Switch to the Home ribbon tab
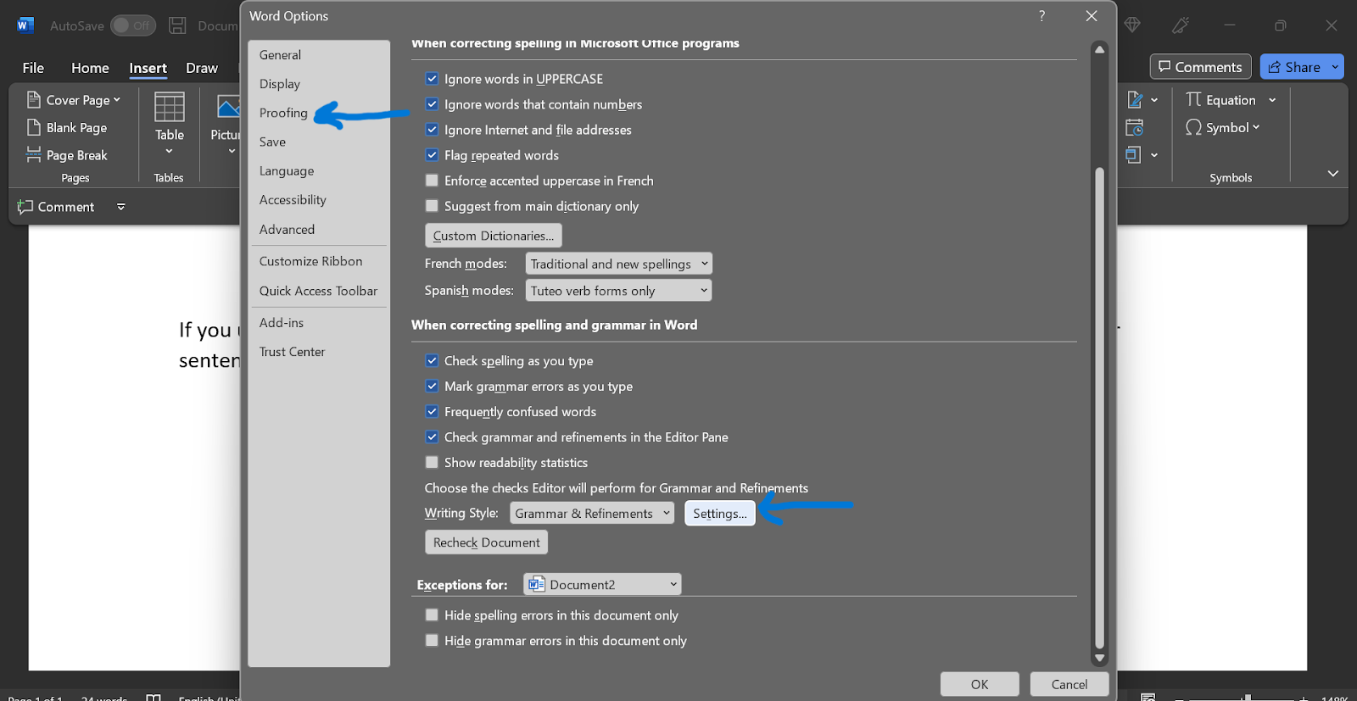 (90, 68)
